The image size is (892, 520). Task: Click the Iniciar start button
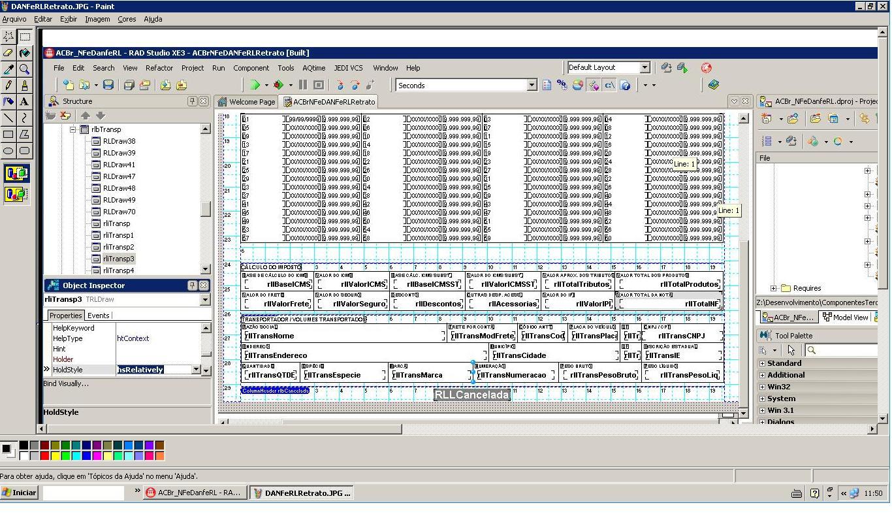point(20,493)
